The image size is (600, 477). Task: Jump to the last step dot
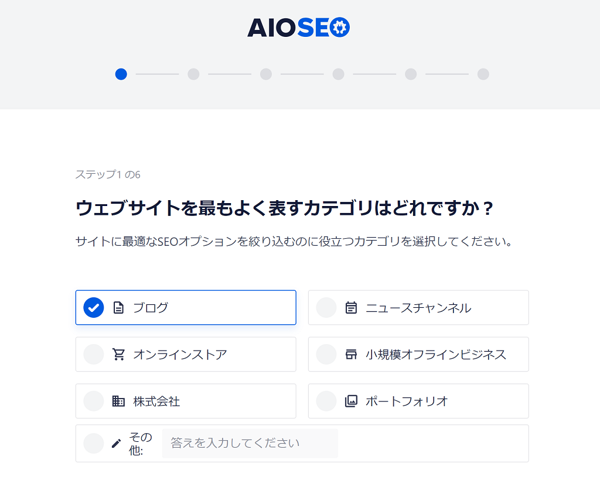(483, 74)
